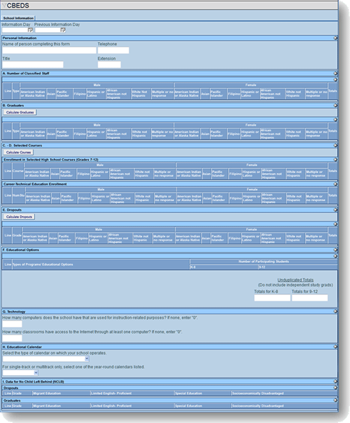
Task: Open the Previous Information Day calendar picker icon
Action: click(63, 30)
